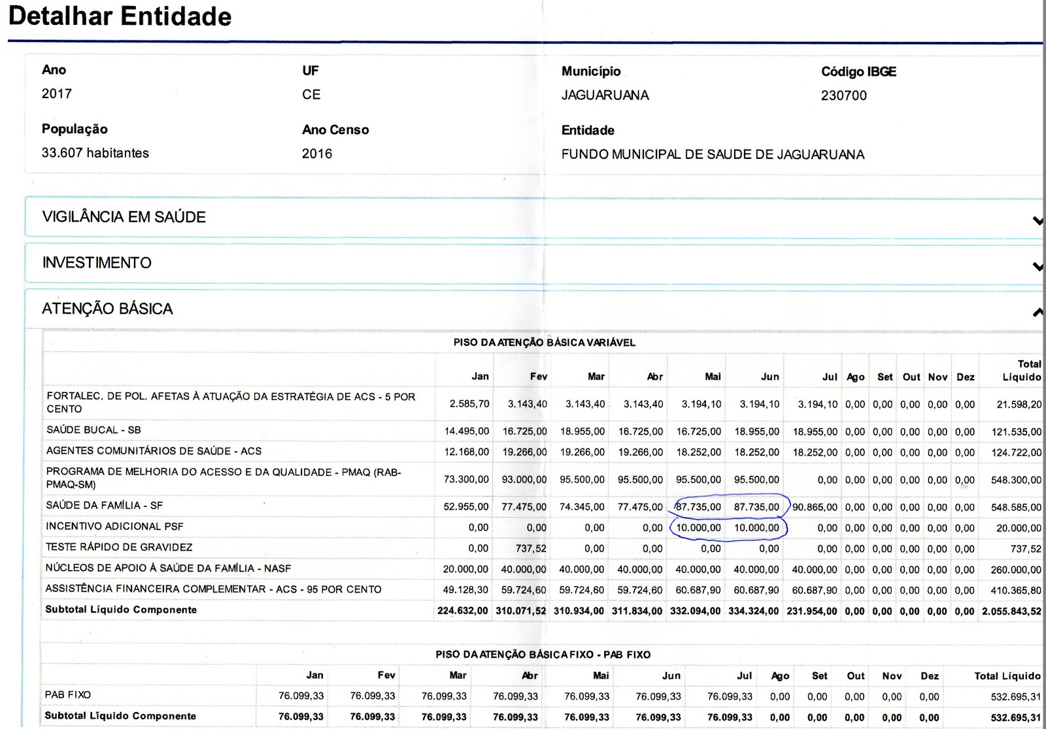Click the 'Detalhar Entidade' page heading
This screenshot has width=1046, height=729.
pyautogui.click(x=120, y=16)
